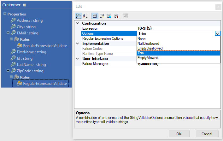This screenshot has height=141, width=223.
Task: Click the Cancel button
Action: [207, 134]
